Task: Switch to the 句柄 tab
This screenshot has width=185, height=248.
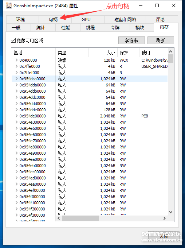Action: click(x=53, y=19)
